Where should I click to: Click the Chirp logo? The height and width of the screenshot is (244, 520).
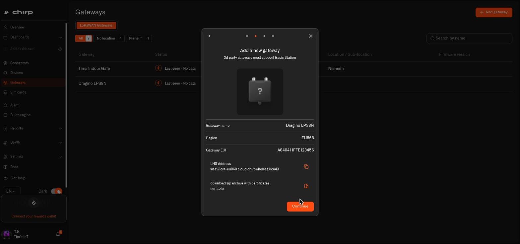point(19,12)
